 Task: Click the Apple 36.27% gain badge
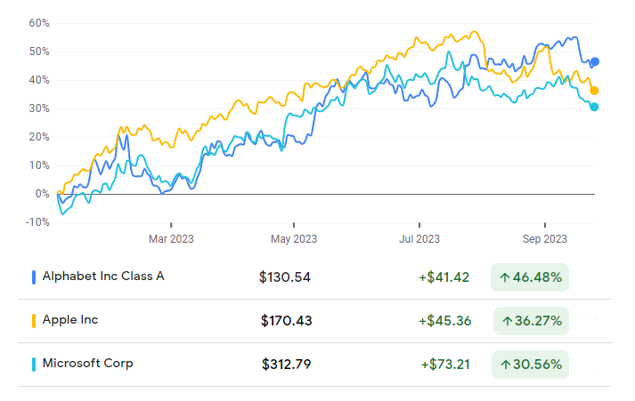tap(530, 321)
